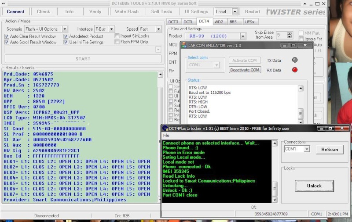Open the Speed Fast dropdown

pyautogui.click(x=158, y=29)
